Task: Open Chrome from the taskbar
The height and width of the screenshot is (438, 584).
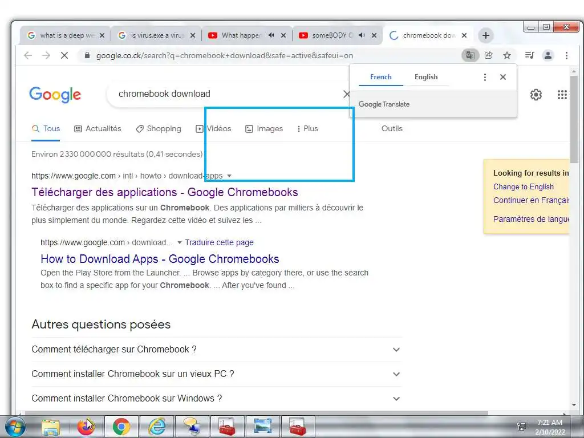Action: pyautogui.click(x=121, y=427)
